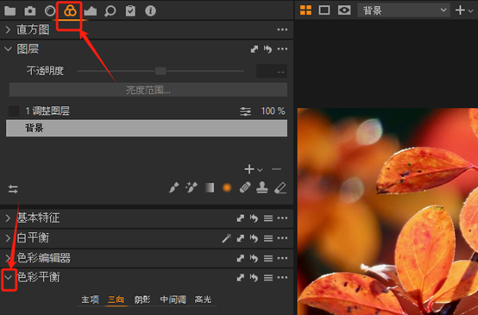Open the 背景 layer dropdown

[404, 10]
